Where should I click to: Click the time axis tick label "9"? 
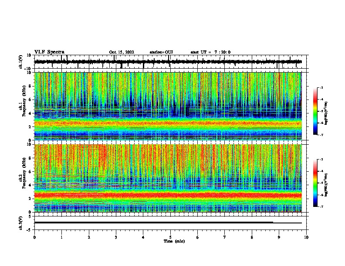click(279, 237)
